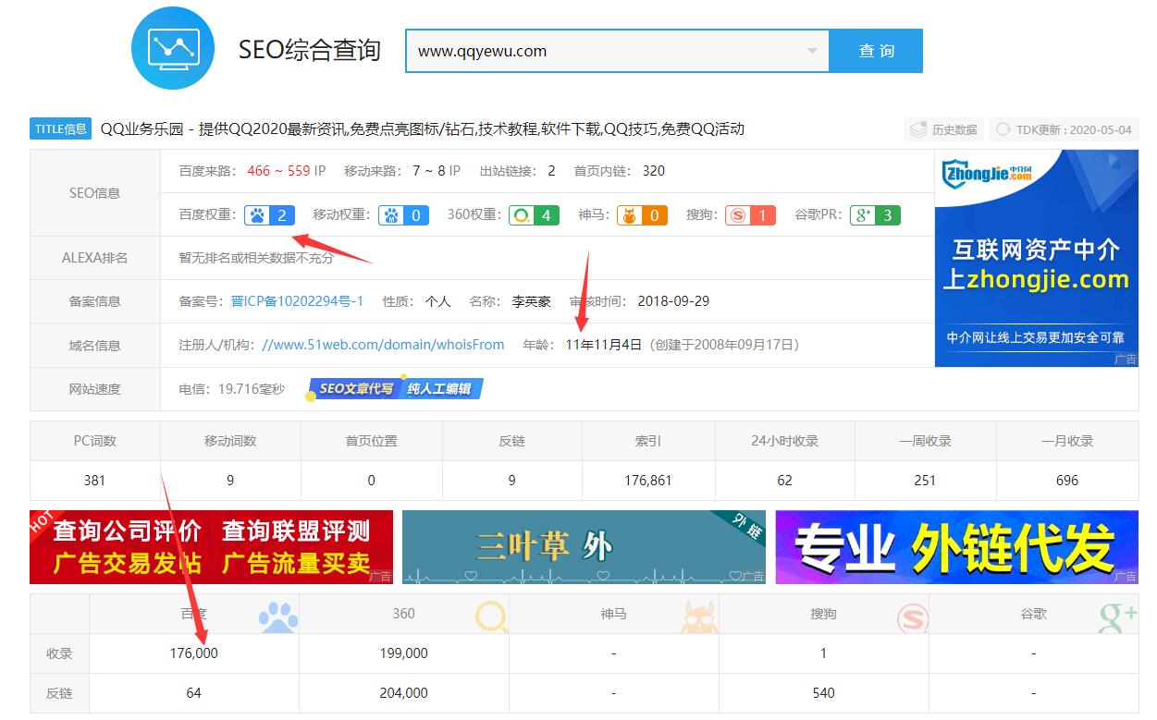Click the domain age 11年11月4日
Screen dimensions: 1157x720
603,345
